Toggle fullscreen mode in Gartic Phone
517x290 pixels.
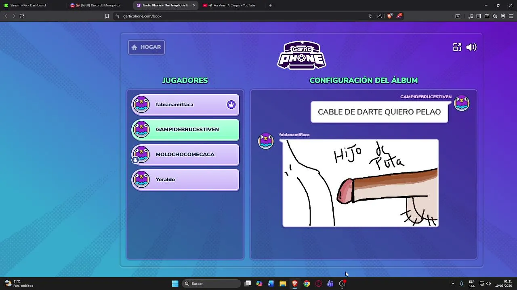pyautogui.click(x=457, y=47)
